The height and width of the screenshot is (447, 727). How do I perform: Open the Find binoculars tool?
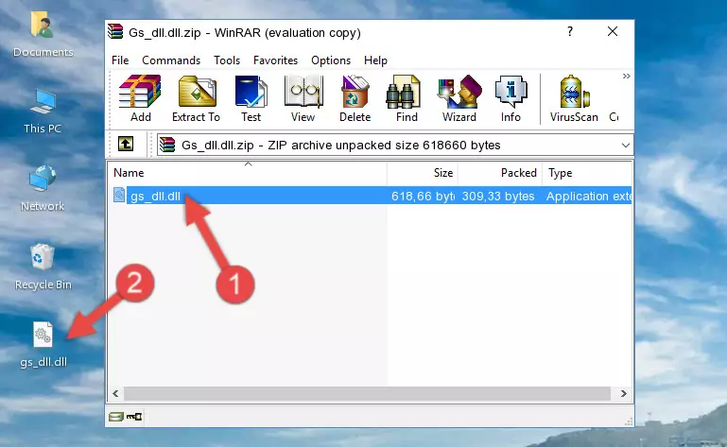click(407, 98)
